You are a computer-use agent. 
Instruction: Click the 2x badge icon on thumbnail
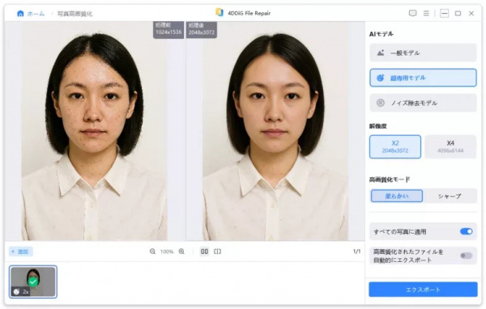pos(17,291)
